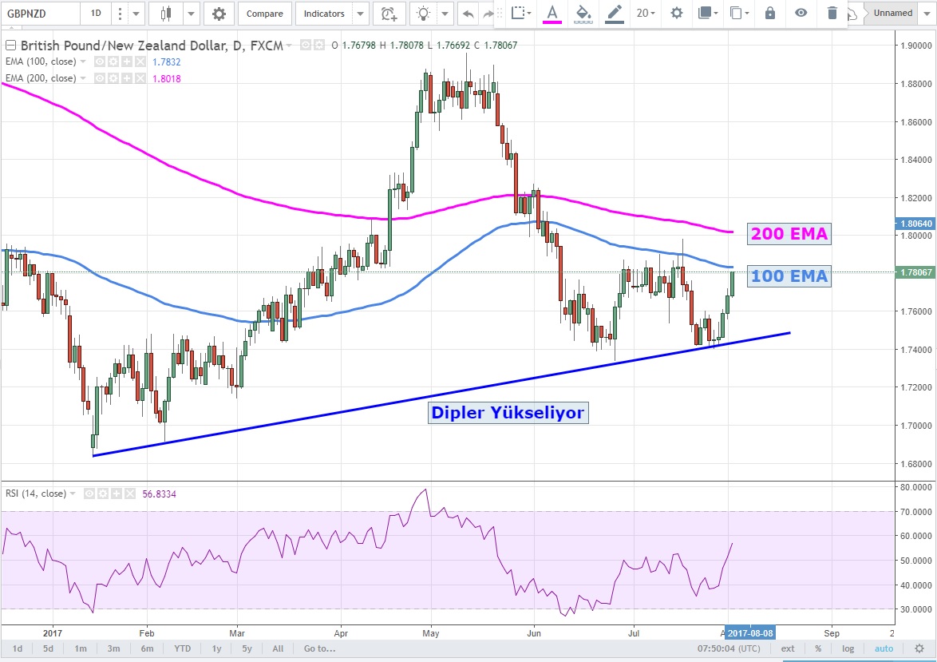Select the YTD time range tab
Screen dimensions: 937x662
pyautogui.click(x=182, y=648)
